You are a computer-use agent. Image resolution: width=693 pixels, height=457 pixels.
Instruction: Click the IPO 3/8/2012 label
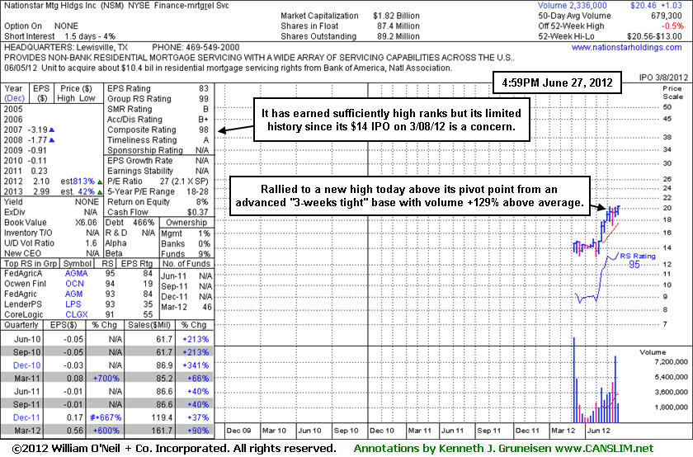[664, 78]
